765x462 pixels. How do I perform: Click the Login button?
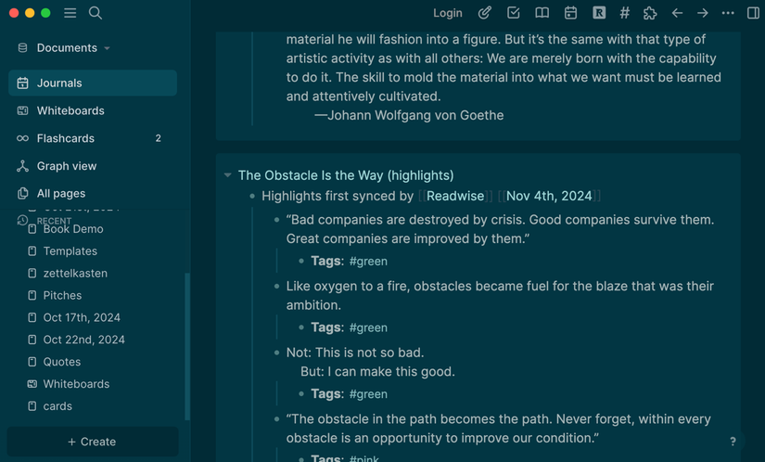447,13
